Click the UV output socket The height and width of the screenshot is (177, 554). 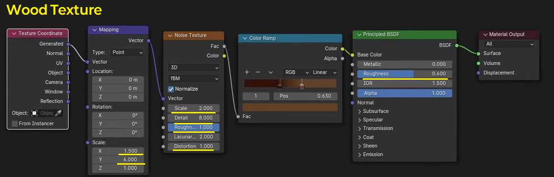68,63
